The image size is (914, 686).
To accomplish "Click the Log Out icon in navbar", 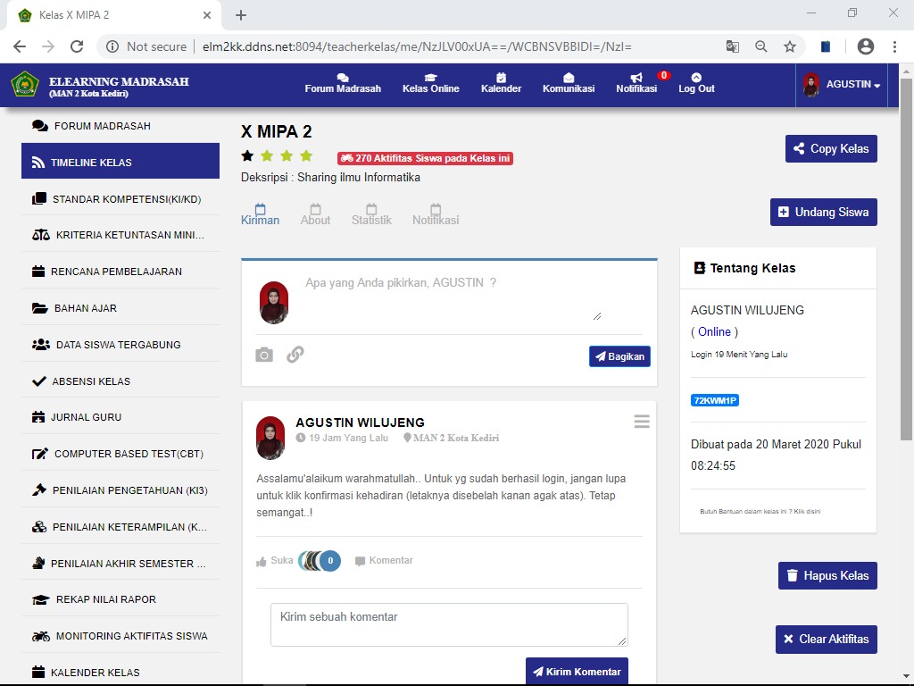I will (x=696, y=79).
